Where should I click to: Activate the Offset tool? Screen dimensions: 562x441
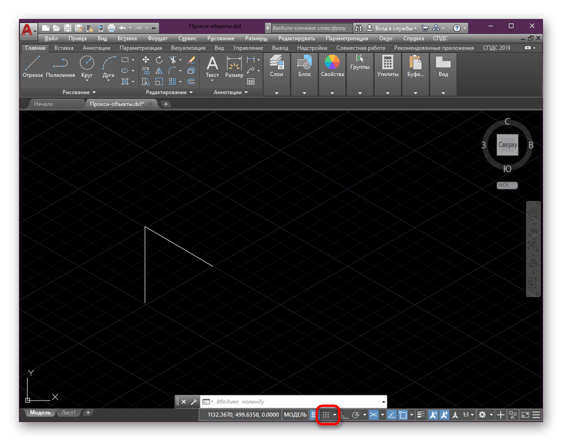[192, 82]
